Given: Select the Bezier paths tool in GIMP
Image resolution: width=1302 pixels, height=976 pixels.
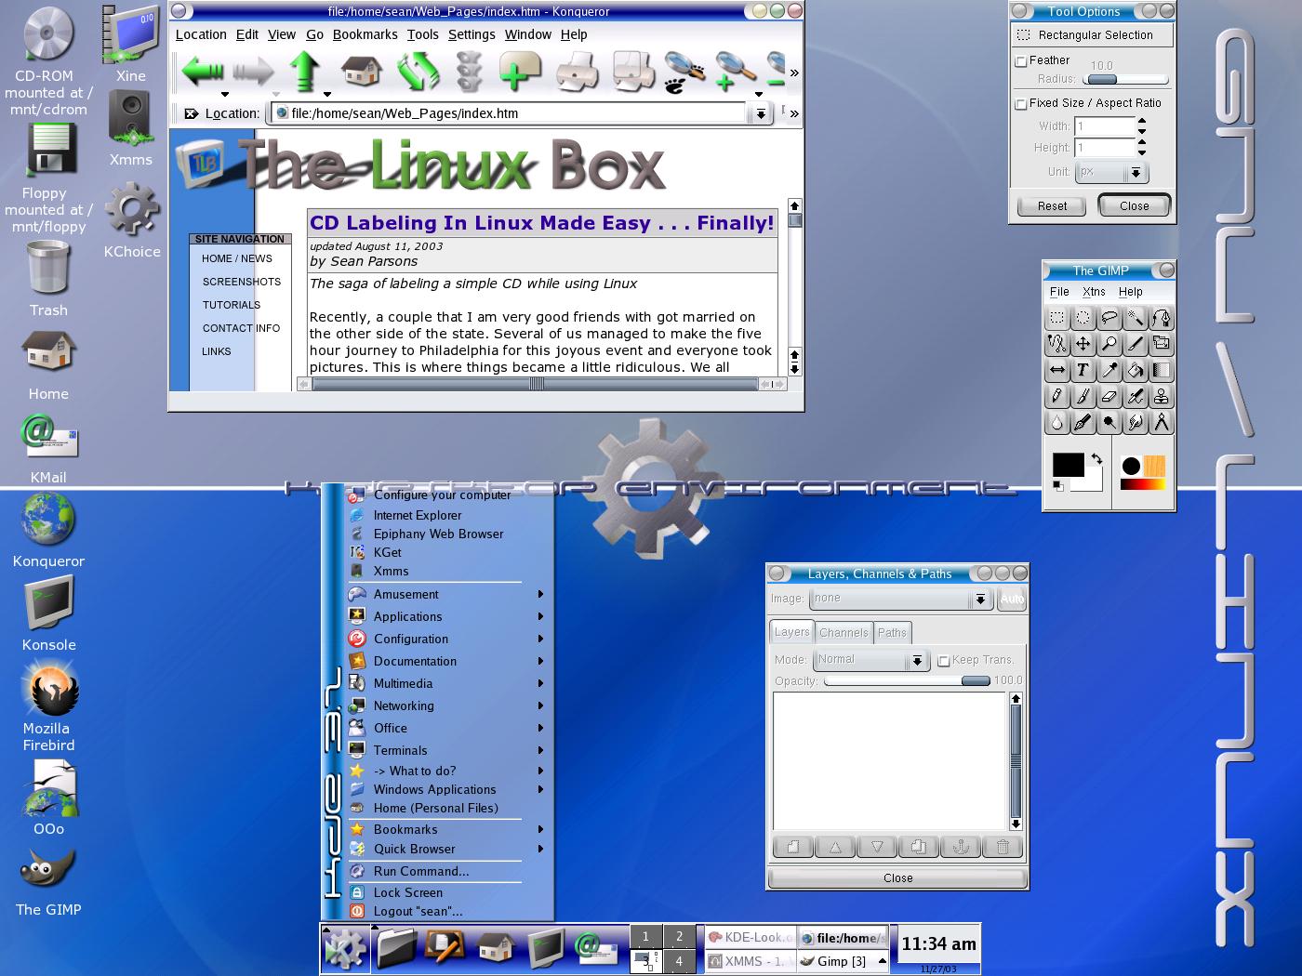Looking at the screenshot, I should click(x=1162, y=318).
